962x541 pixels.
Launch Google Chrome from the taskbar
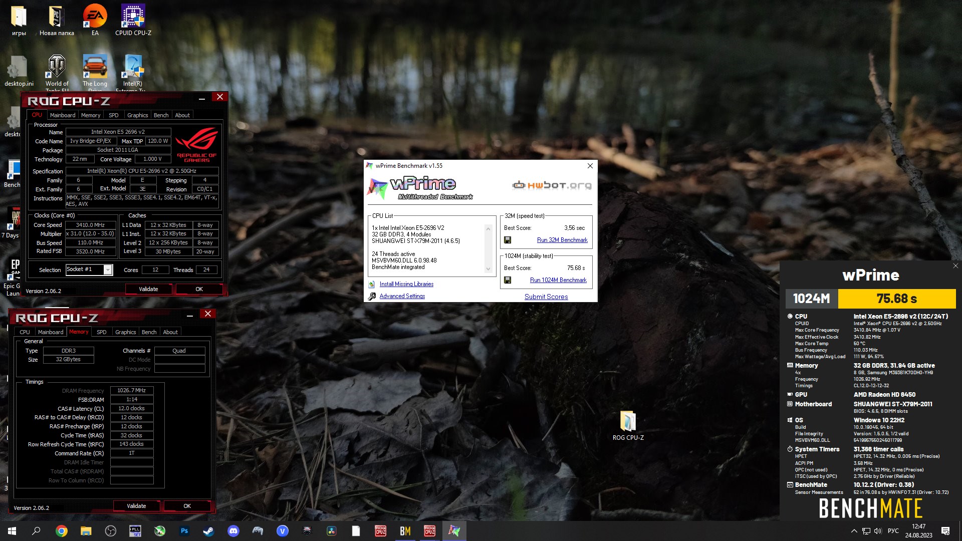tap(62, 531)
